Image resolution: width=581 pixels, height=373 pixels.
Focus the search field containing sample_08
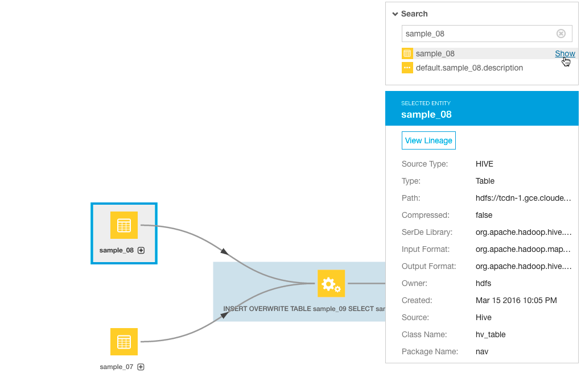[477, 34]
